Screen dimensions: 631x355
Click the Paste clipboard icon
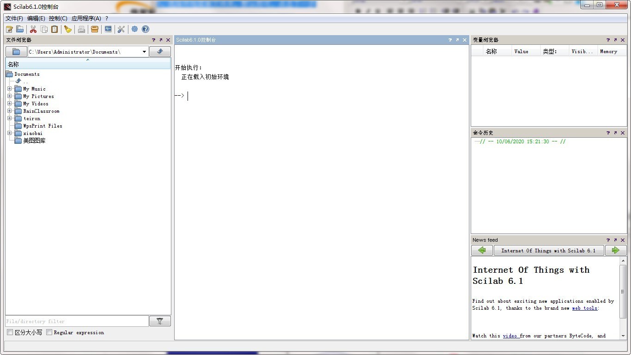[55, 29]
